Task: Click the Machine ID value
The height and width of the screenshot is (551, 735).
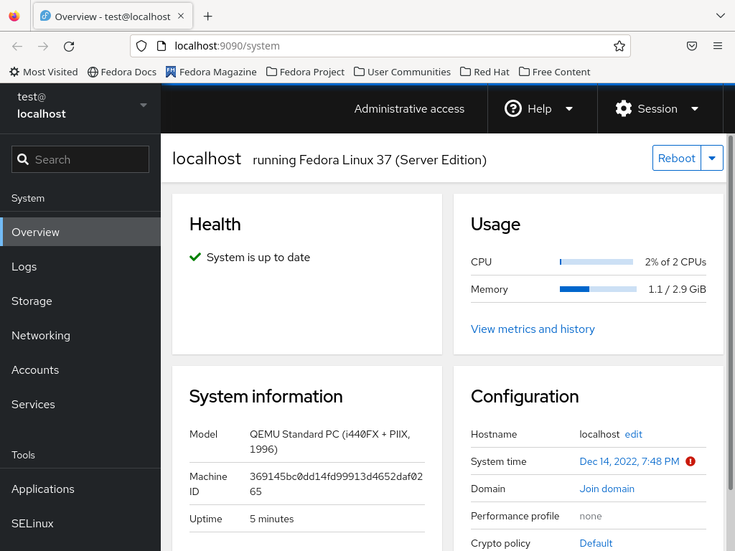Action: click(x=336, y=484)
